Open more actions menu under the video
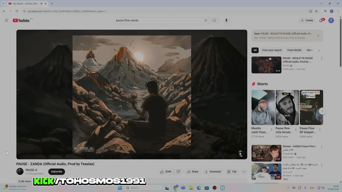 point(244,172)
